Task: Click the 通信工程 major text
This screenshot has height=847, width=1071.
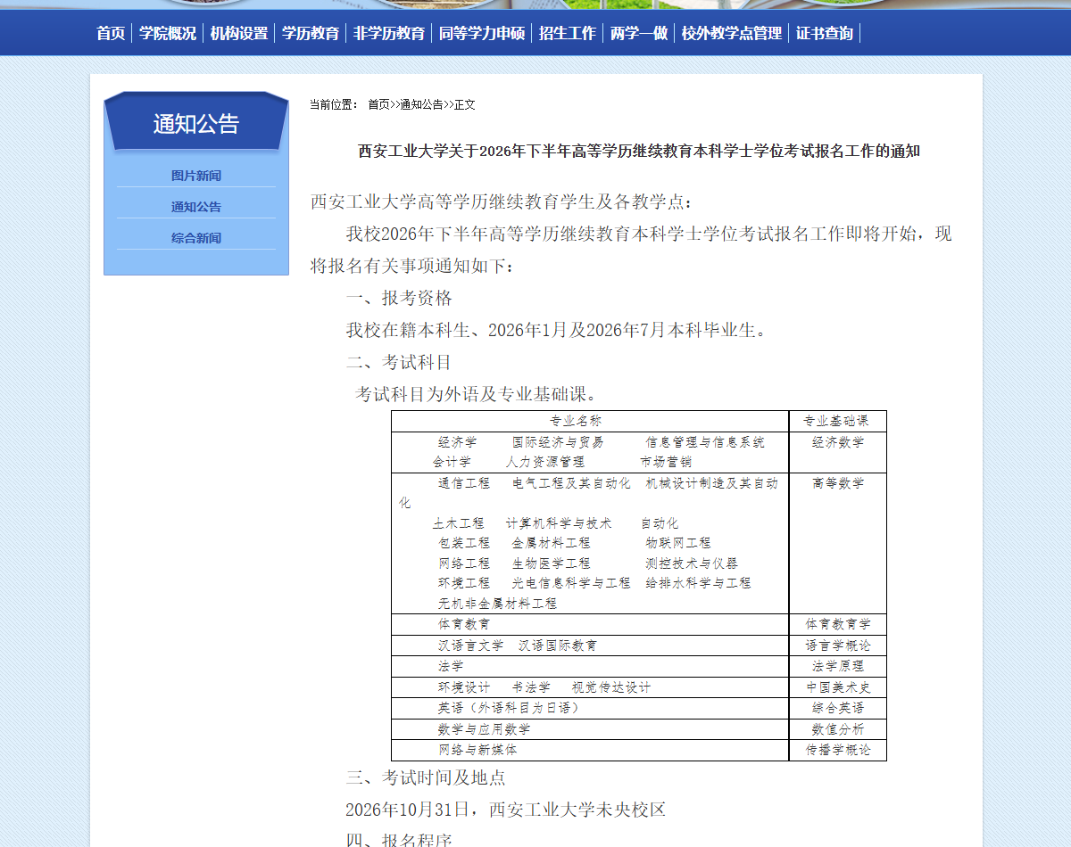Action: coord(464,483)
